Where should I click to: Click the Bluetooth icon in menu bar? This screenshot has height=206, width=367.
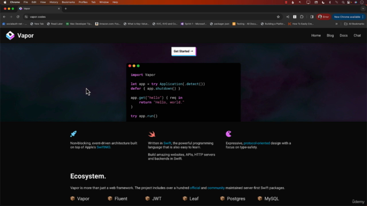coord(330,2)
